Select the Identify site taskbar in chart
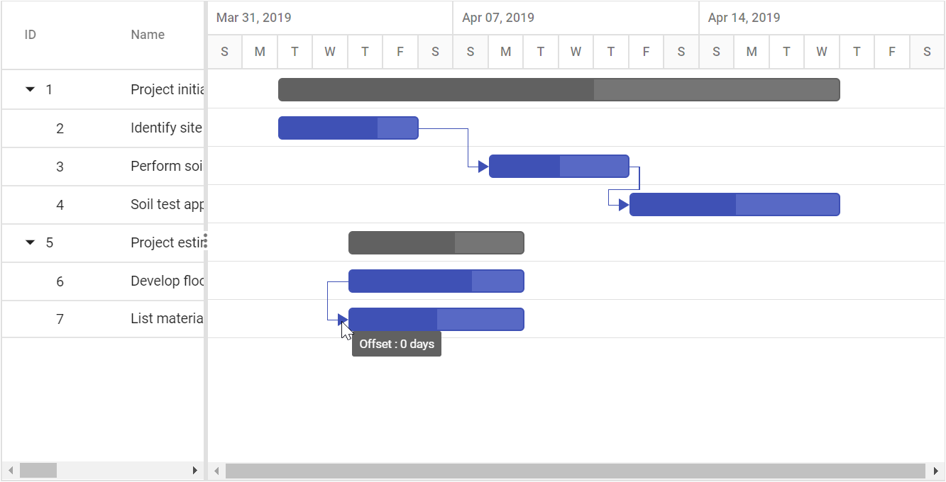 348,128
